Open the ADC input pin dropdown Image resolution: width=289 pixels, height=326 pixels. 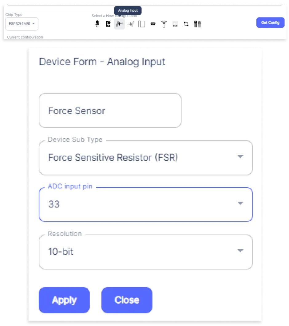click(146, 205)
